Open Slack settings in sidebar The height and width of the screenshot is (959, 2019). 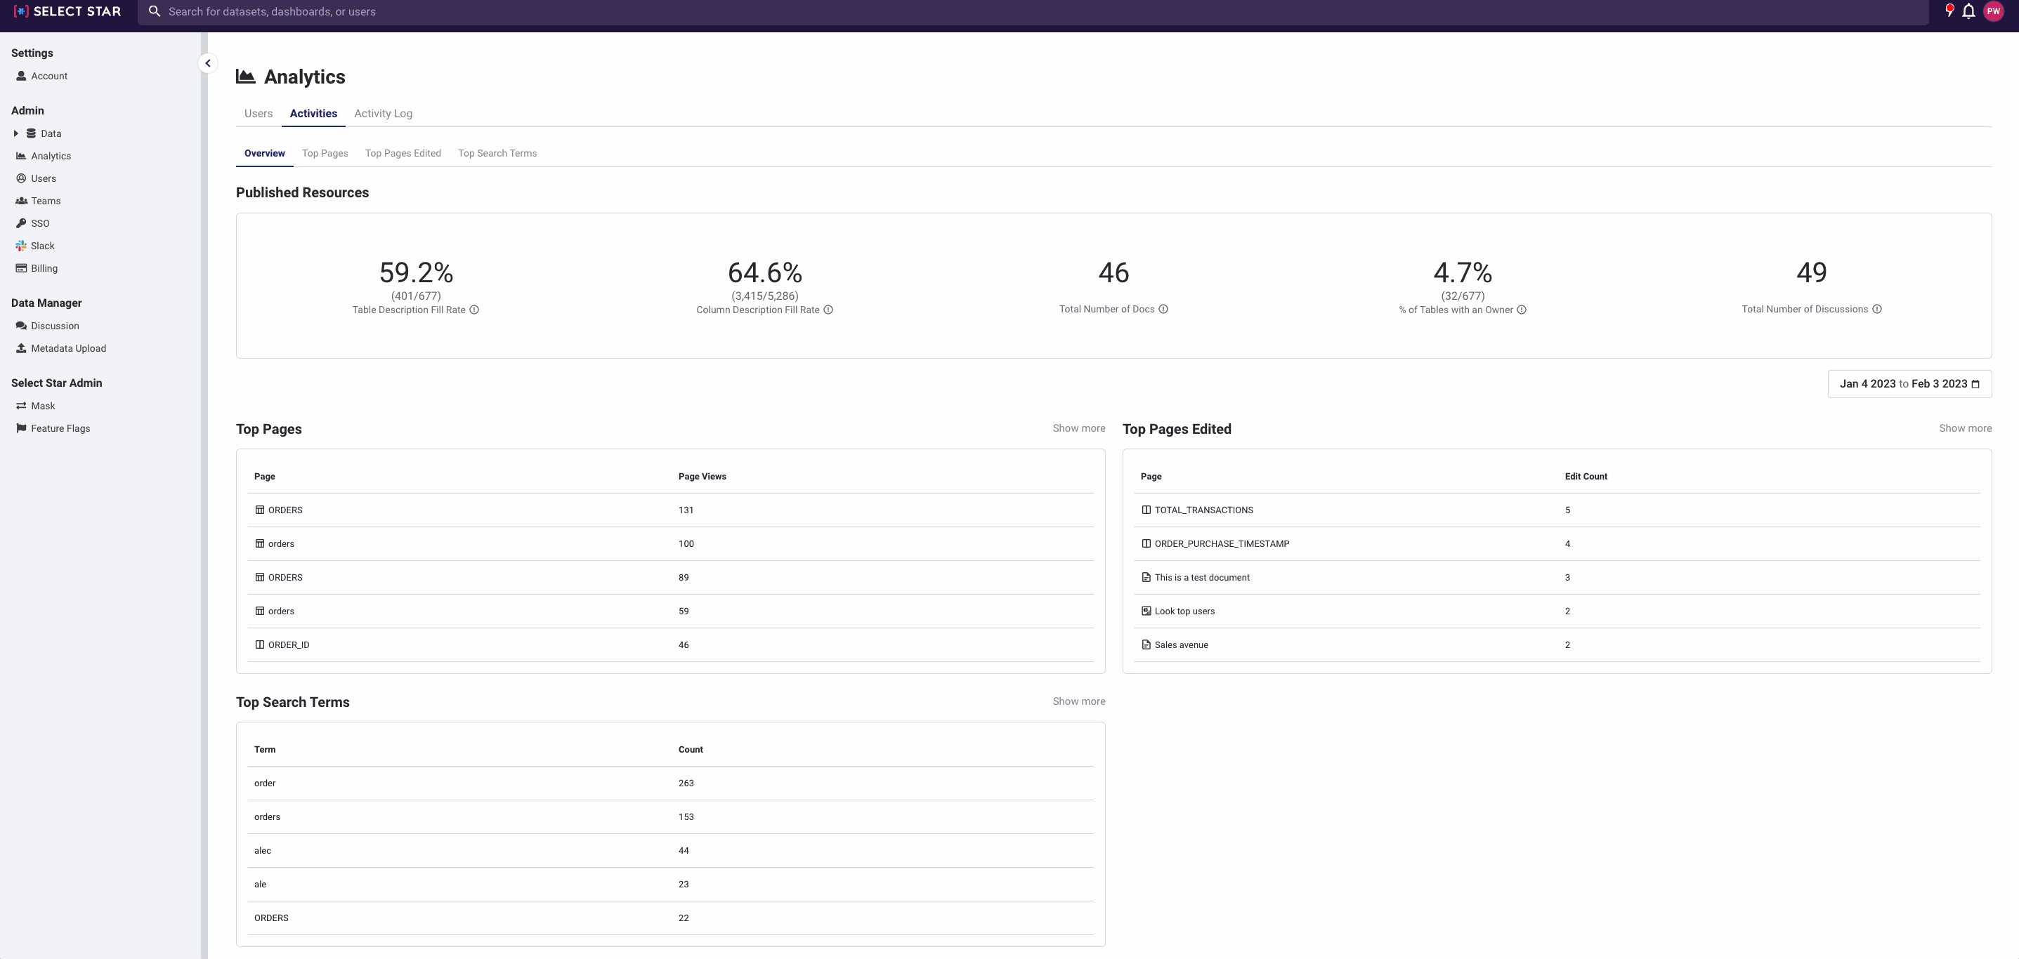pos(42,246)
